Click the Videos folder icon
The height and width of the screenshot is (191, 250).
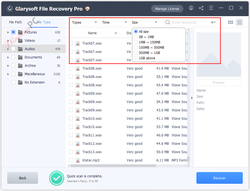20,41
